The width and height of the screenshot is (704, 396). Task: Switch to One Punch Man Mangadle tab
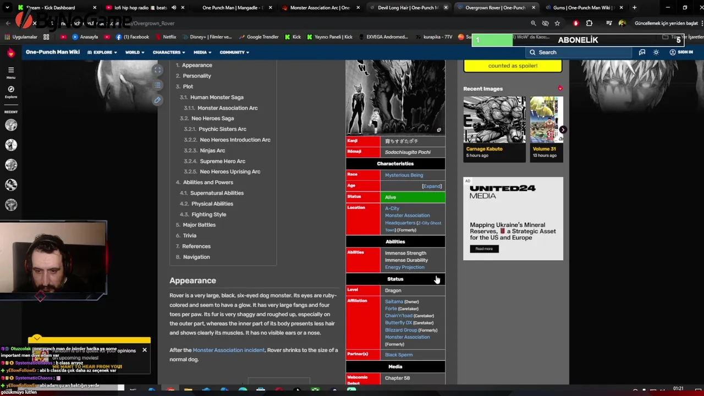click(234, 8)
